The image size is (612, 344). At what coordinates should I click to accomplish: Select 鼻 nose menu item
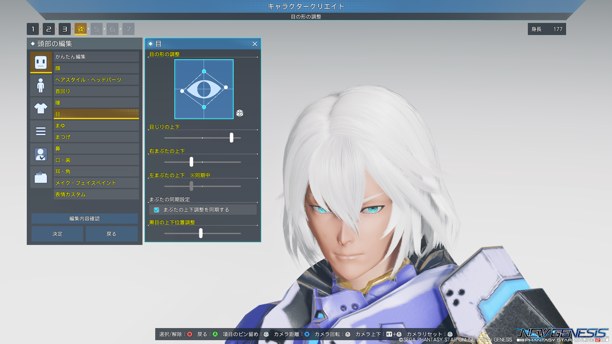(96, 149)
